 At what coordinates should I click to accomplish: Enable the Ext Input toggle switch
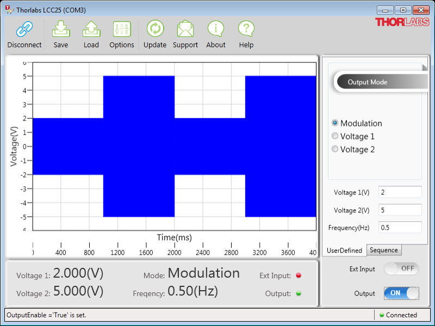[x=401, y=268]
